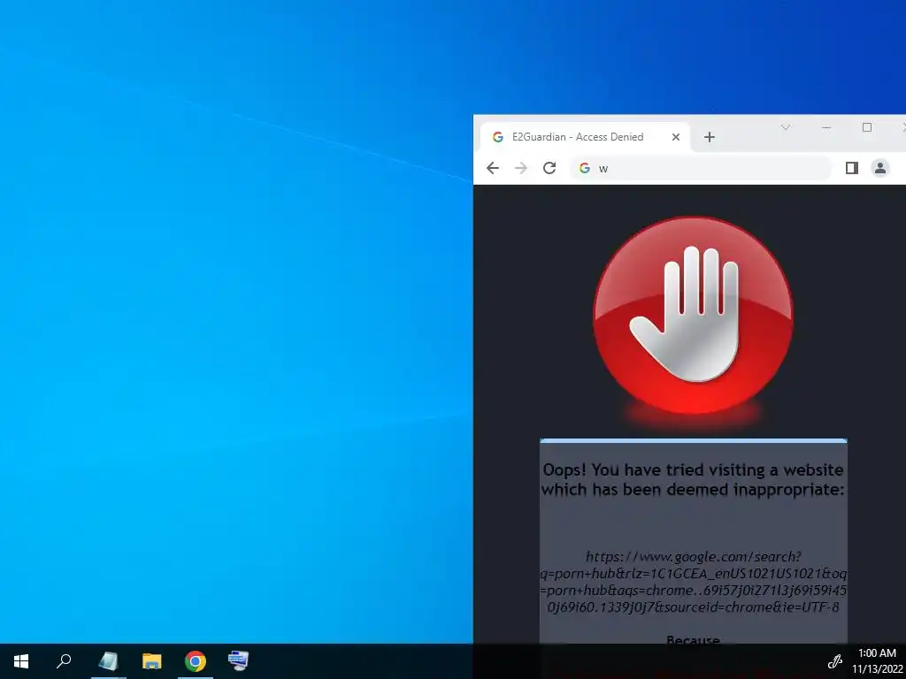Open the clock showing 1:00 AM

(x=877, y=661)
